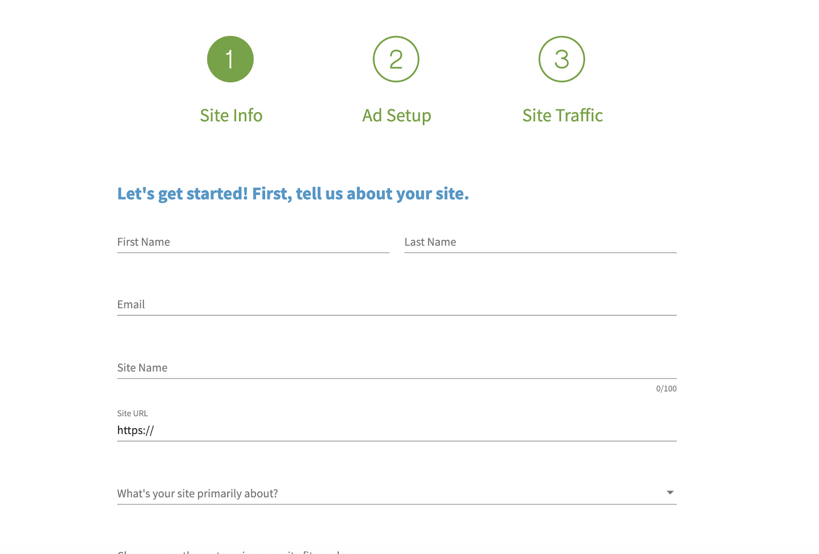Click the 'Let's get started!' heading
Image resolution: width=819 pixels, height=554 pixels.
293,193
